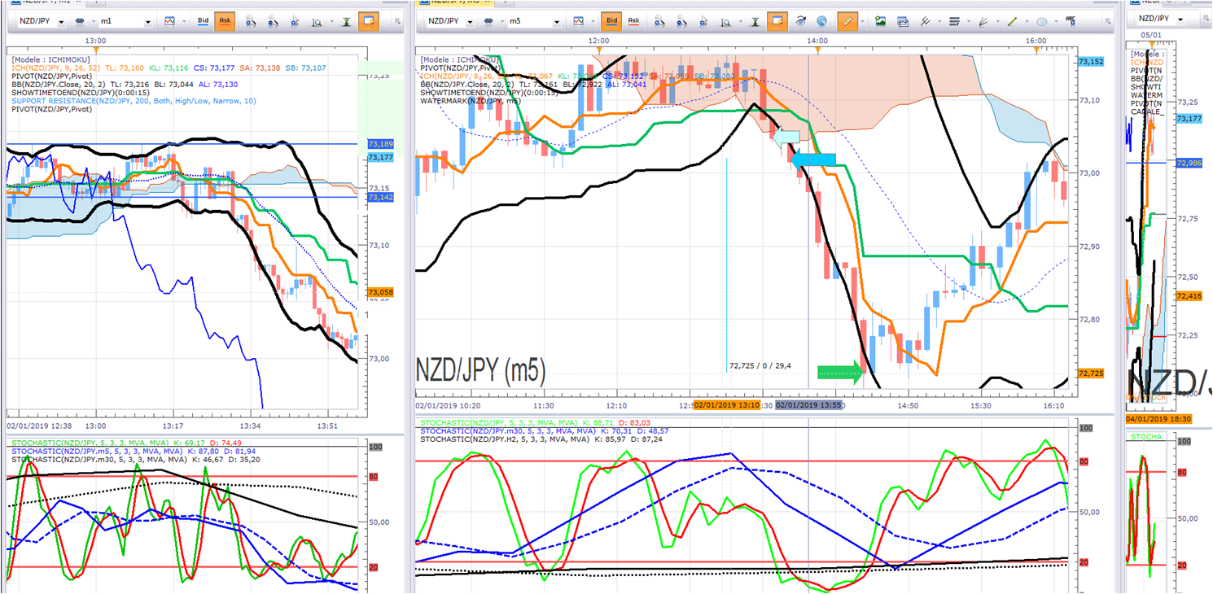This screenshot has height=594, width=1213.
Task: Click the 73,058 orange price label
Action: click(x=379, y=293)
